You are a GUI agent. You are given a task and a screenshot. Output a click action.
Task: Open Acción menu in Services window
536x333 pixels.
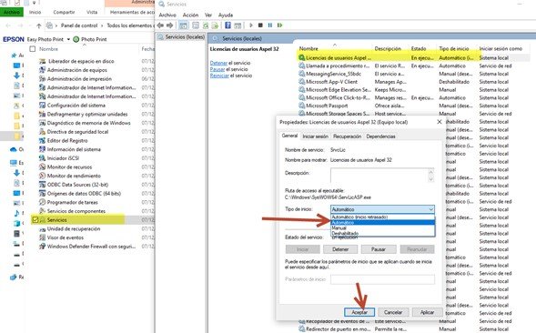pos(190,15)
